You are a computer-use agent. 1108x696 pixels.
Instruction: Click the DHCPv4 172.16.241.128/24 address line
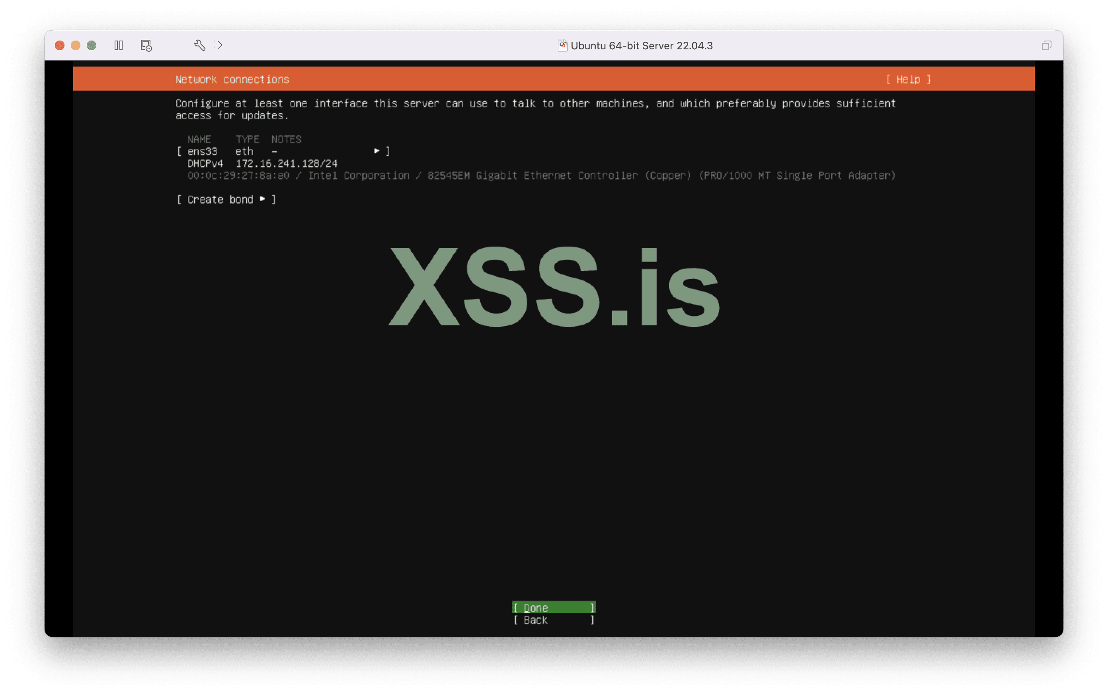point(262,163)
